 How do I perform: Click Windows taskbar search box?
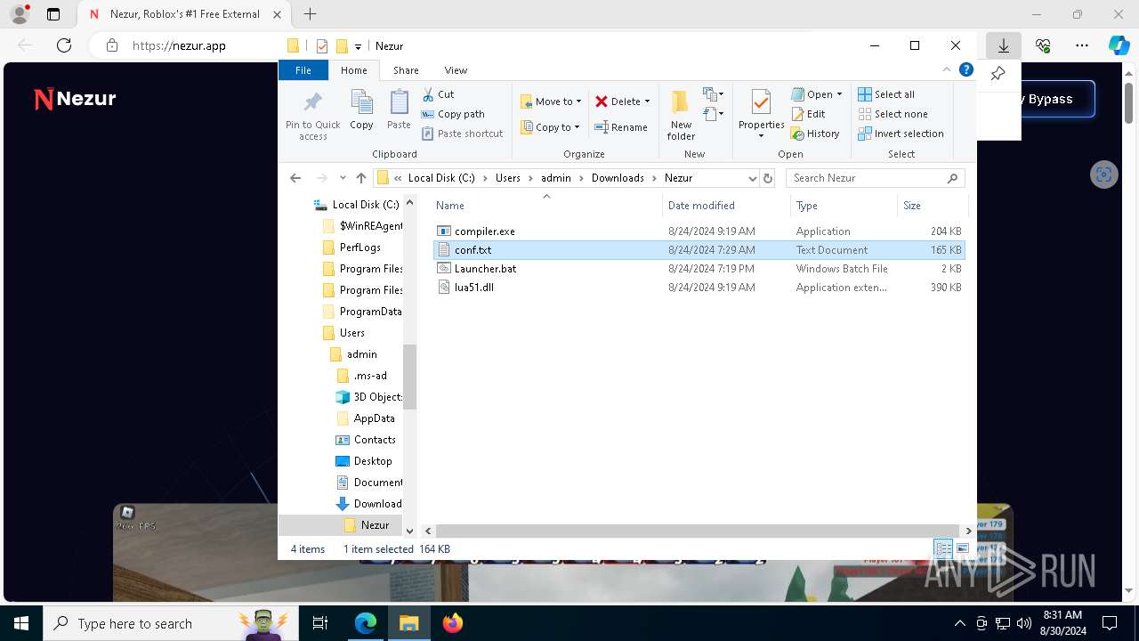(x=169, y=623)
